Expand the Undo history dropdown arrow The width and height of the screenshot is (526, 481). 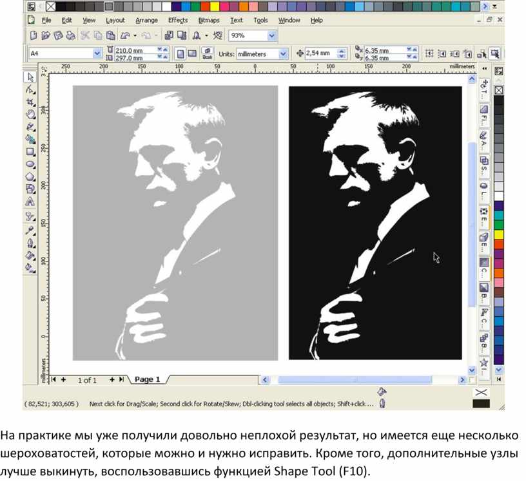135,35
